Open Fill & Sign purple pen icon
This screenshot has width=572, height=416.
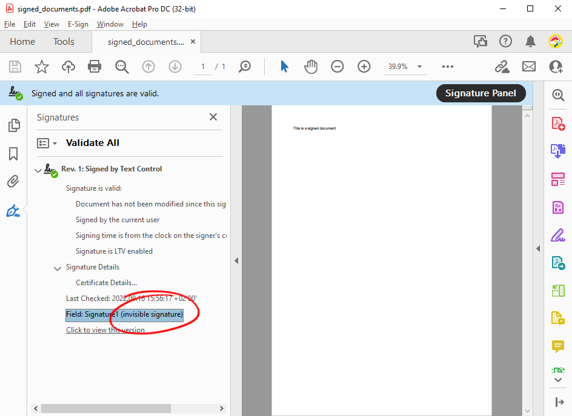click(558, 235)
